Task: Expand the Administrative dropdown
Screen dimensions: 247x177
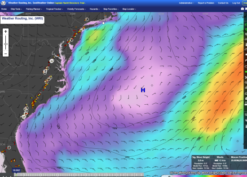Action: [x=186, y=3]
